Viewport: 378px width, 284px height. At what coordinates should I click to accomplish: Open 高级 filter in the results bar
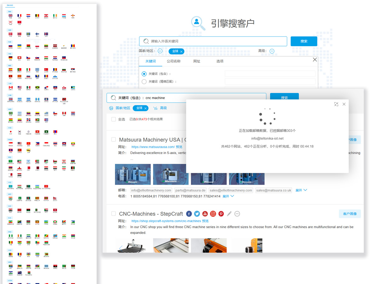pos(160,108)
